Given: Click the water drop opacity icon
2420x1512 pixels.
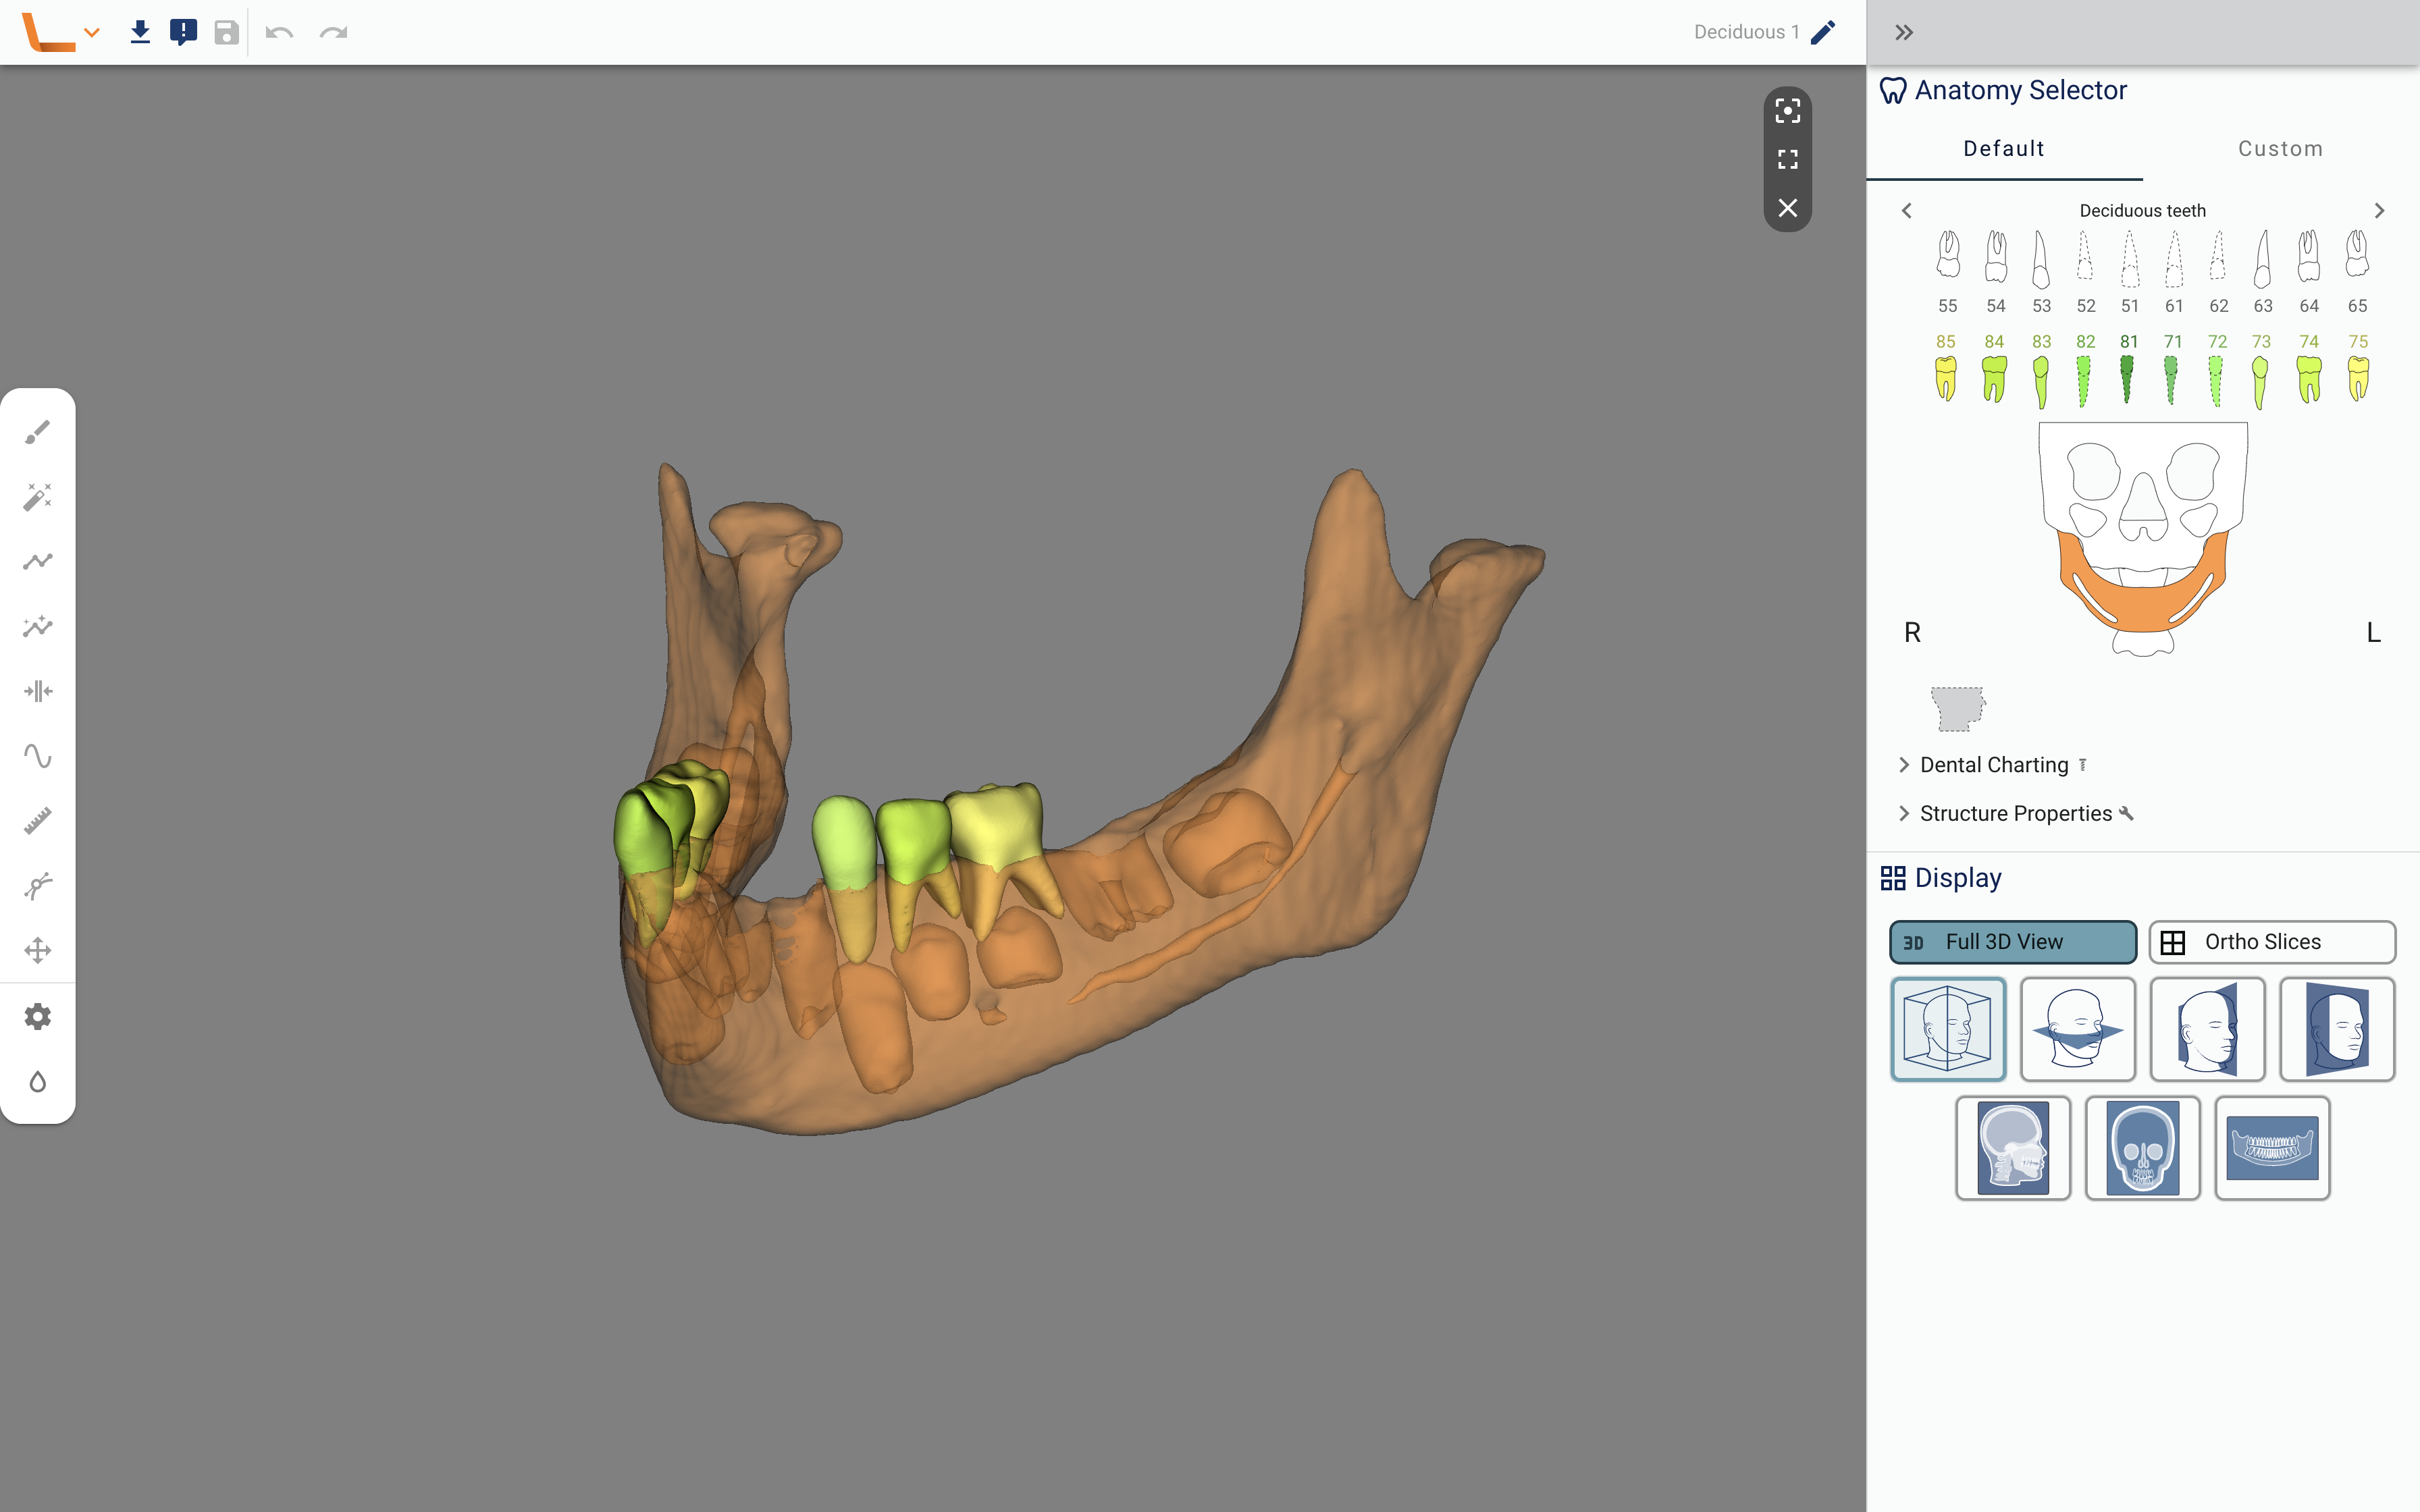Looking at the screenshot, I should coord(38,1082).
